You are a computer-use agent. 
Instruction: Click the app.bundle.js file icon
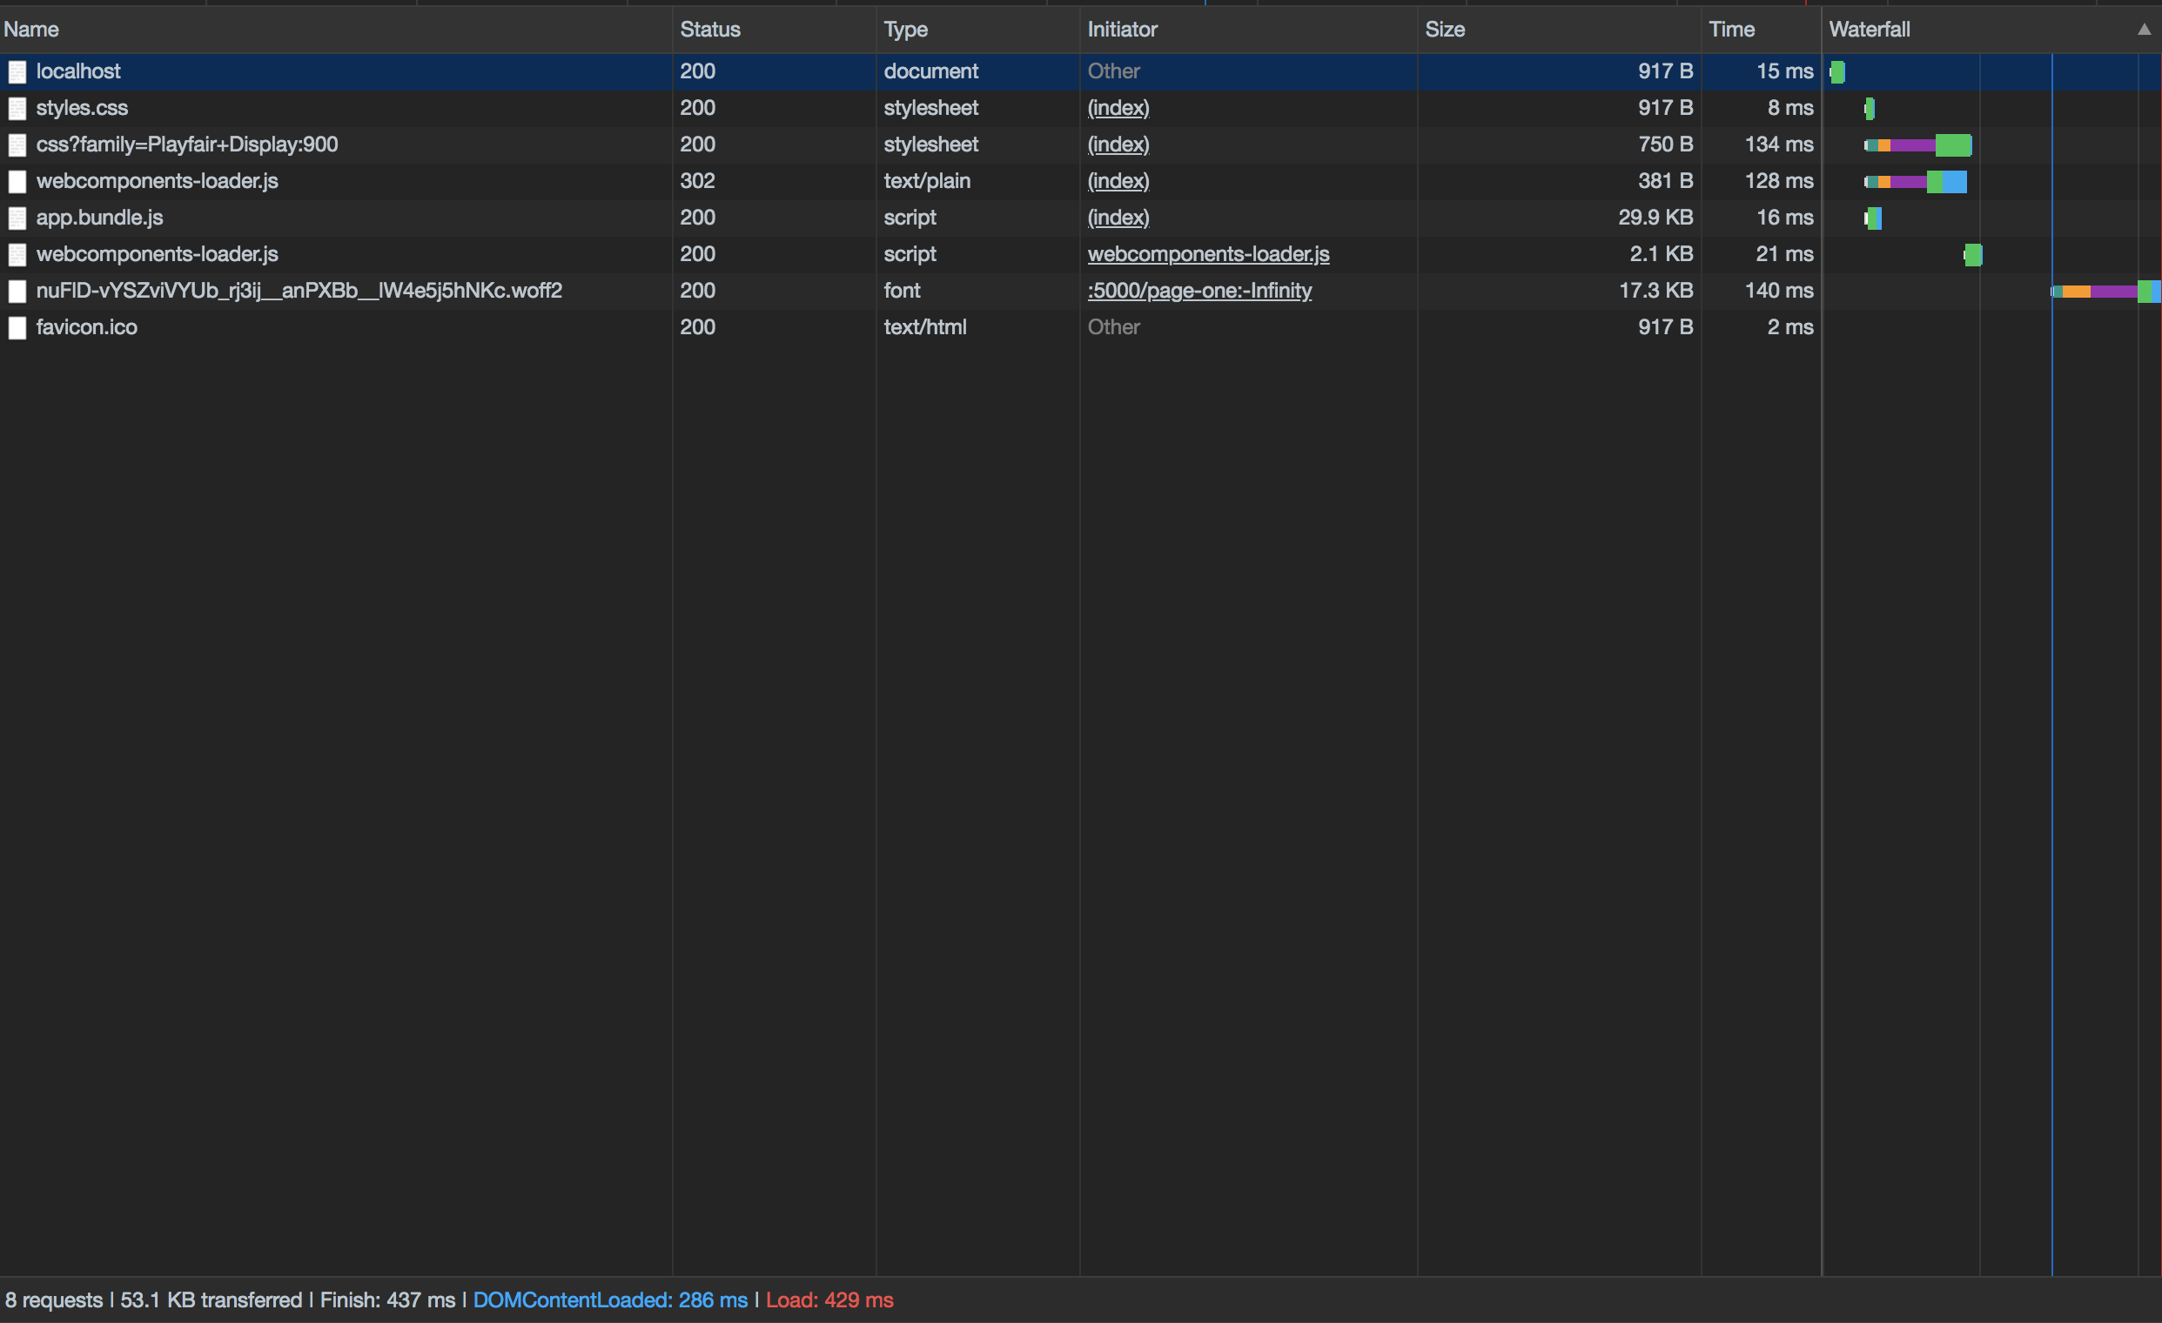[17, 218]
